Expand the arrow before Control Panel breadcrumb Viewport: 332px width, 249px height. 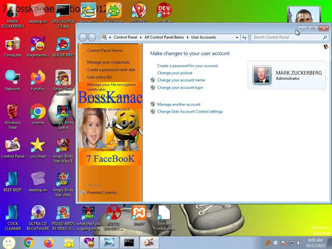110,38
